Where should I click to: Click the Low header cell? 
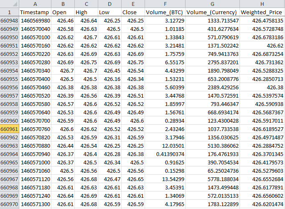[109, 12]
